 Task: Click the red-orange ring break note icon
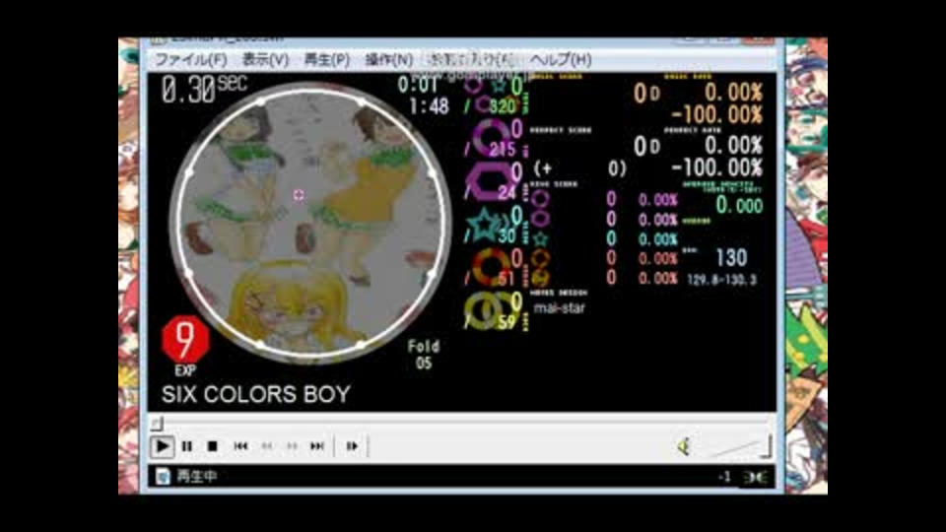(491, 267)
